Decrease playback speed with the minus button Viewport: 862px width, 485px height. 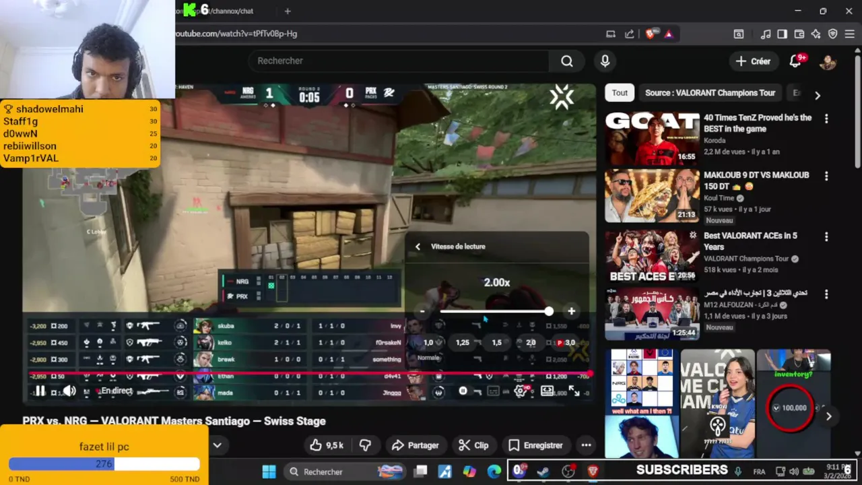[422, 311]
